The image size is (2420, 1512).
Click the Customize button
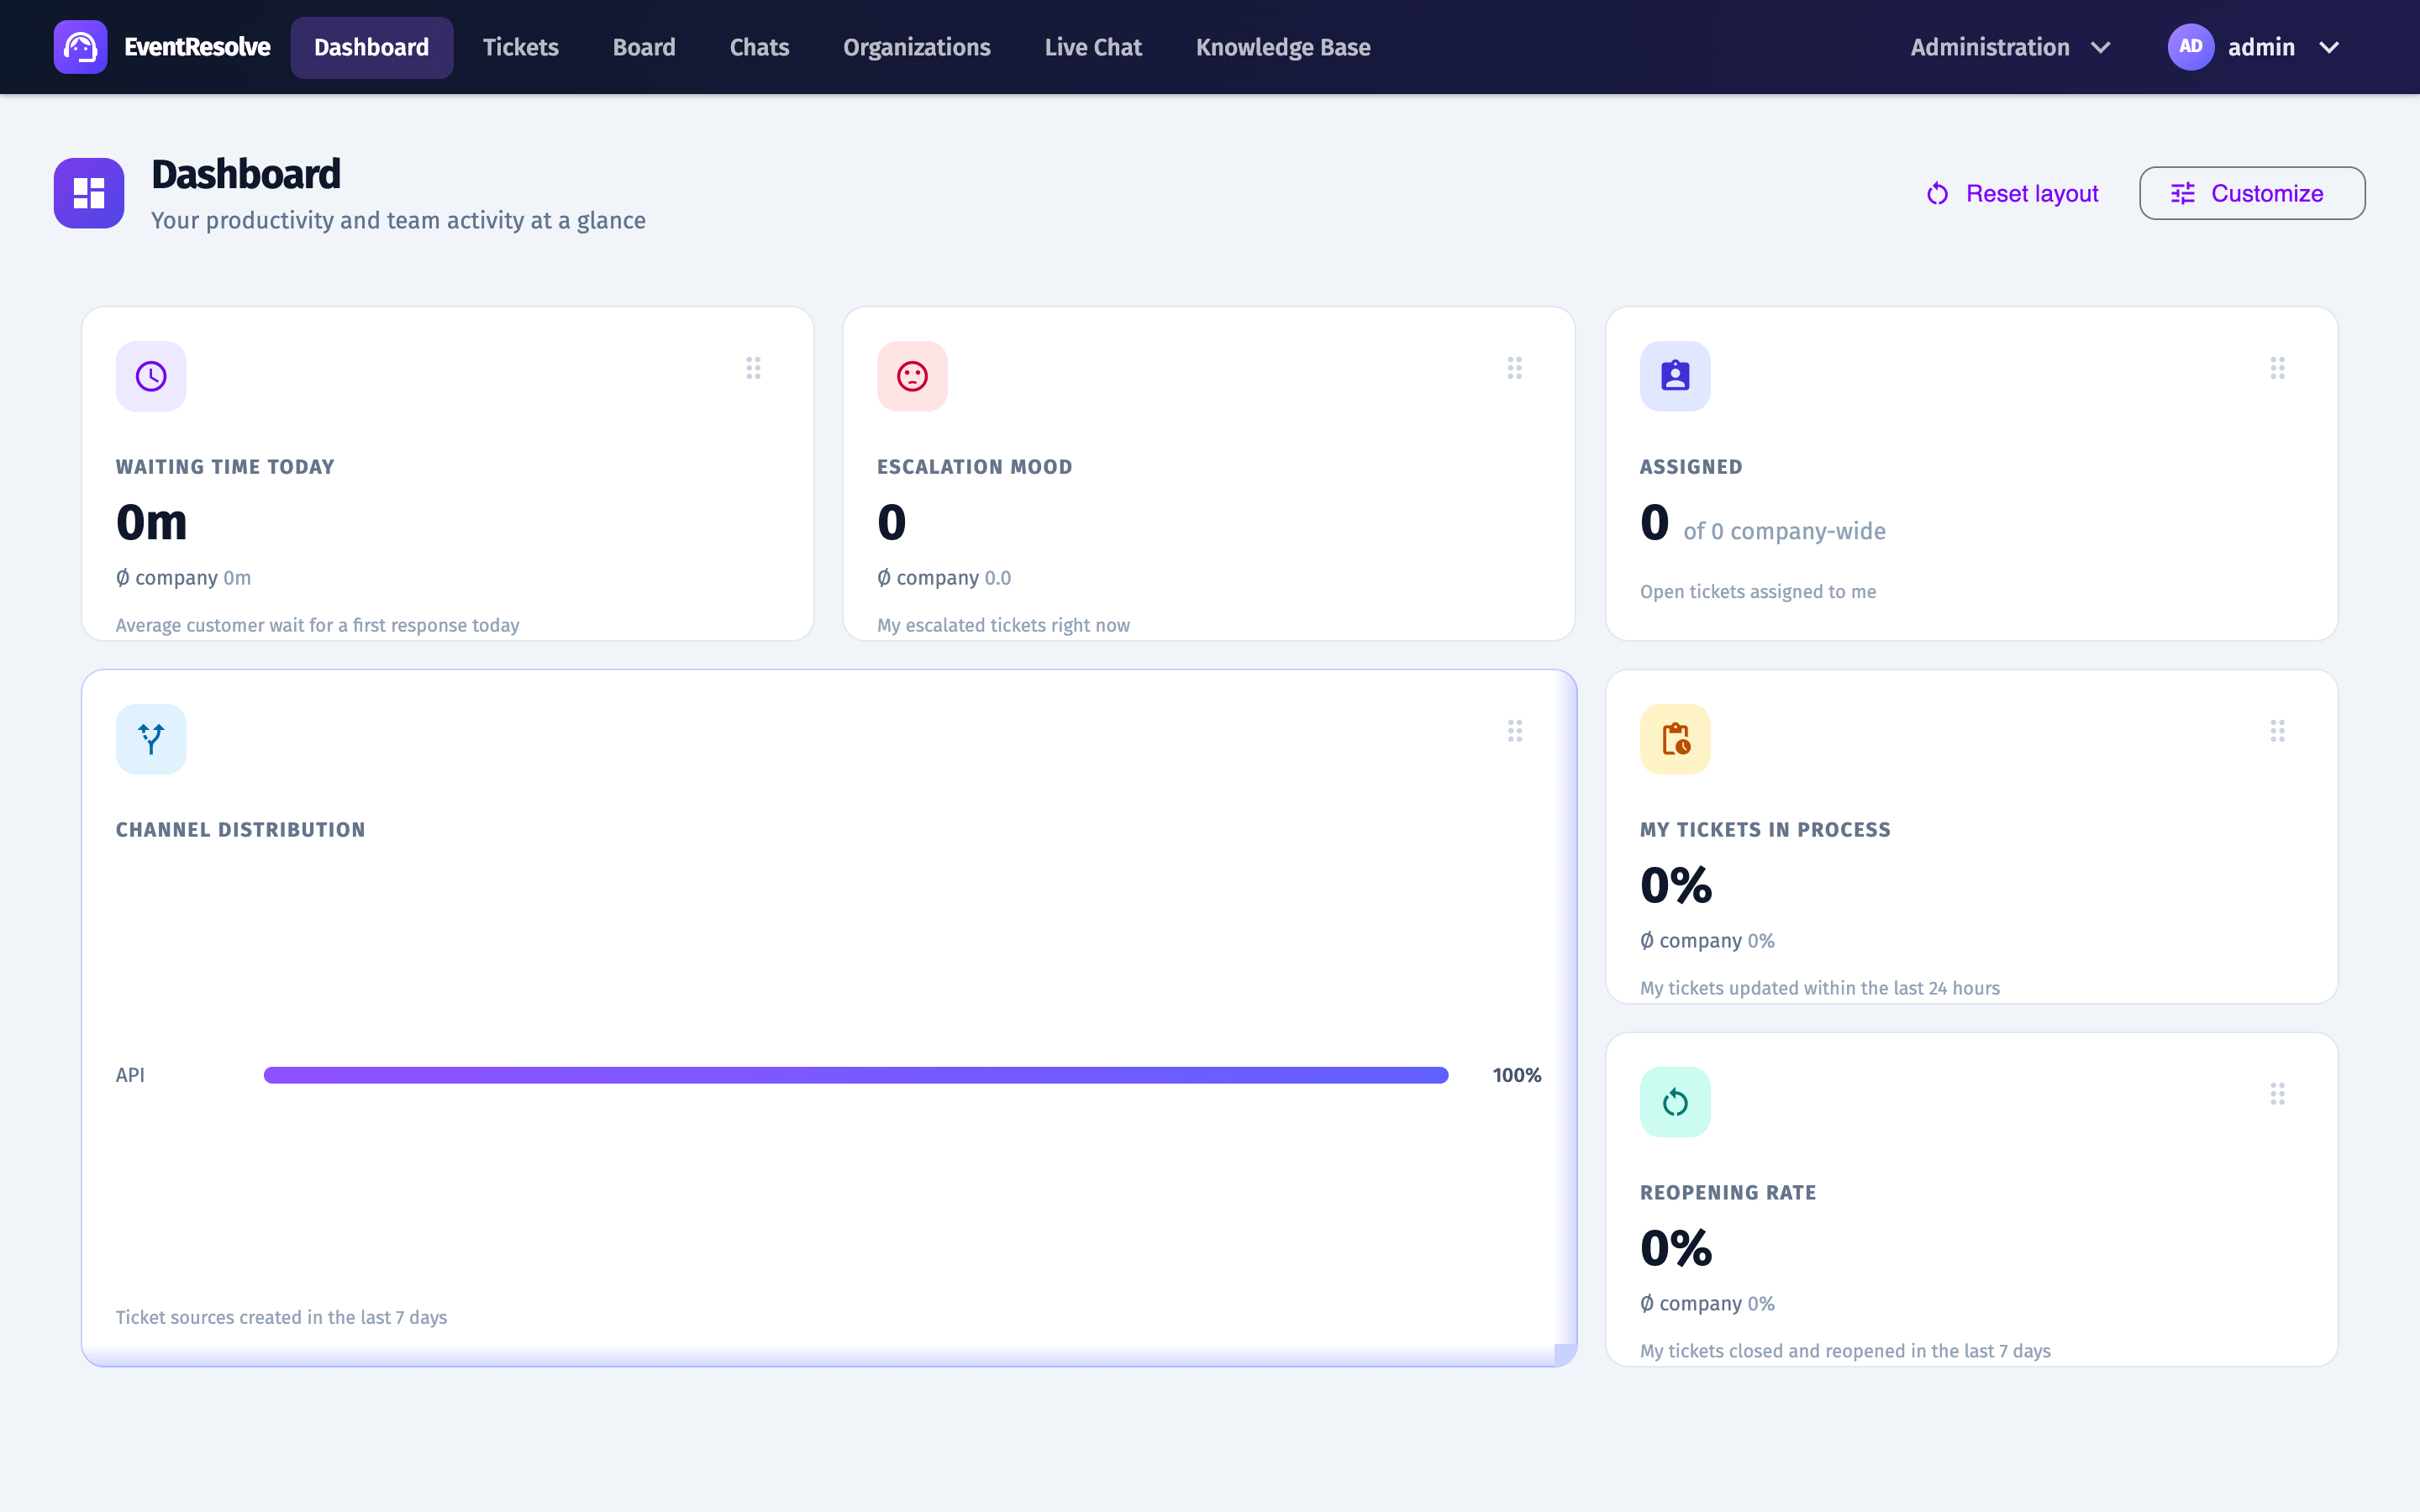click(x=2252, y=193)
